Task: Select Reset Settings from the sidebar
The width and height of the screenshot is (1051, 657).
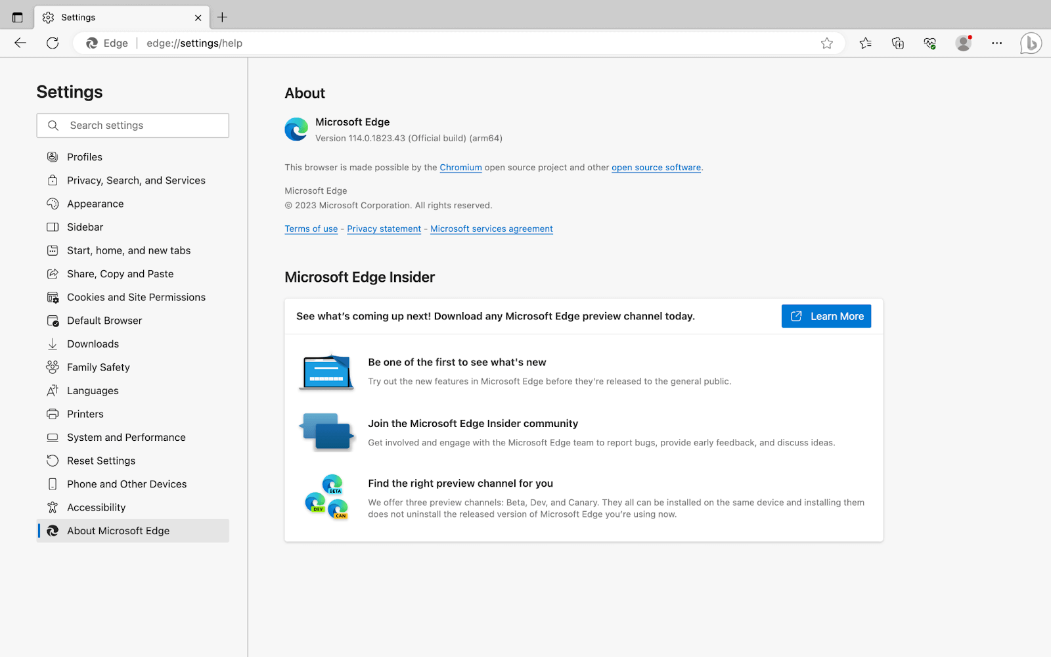Action: 101,461
